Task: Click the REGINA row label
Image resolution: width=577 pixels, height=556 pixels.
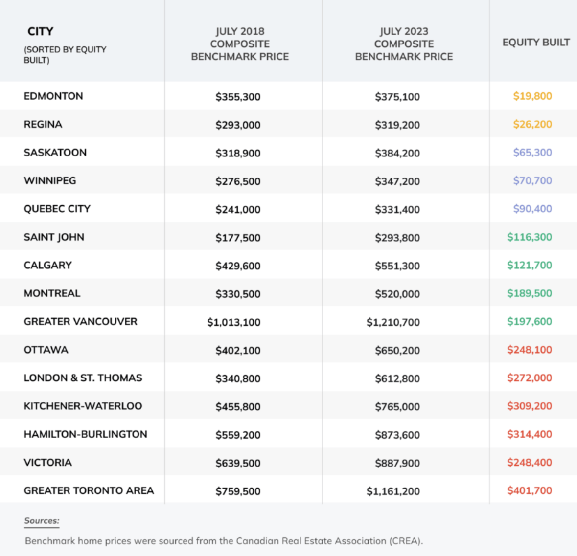Action: tap(43, 124)
